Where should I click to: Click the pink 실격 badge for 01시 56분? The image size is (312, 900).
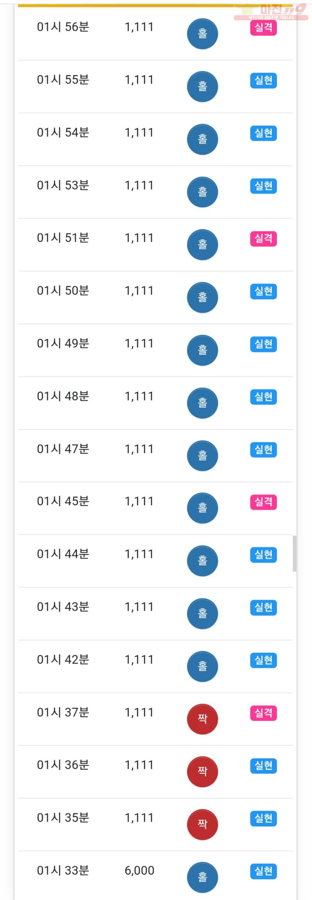pos(263,28)
